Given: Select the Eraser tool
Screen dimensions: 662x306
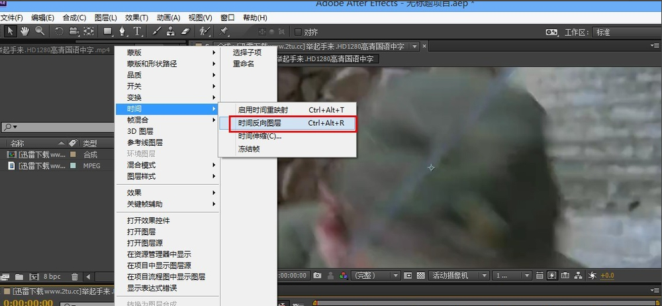Looking at the screenshot, I should (186, 31).
